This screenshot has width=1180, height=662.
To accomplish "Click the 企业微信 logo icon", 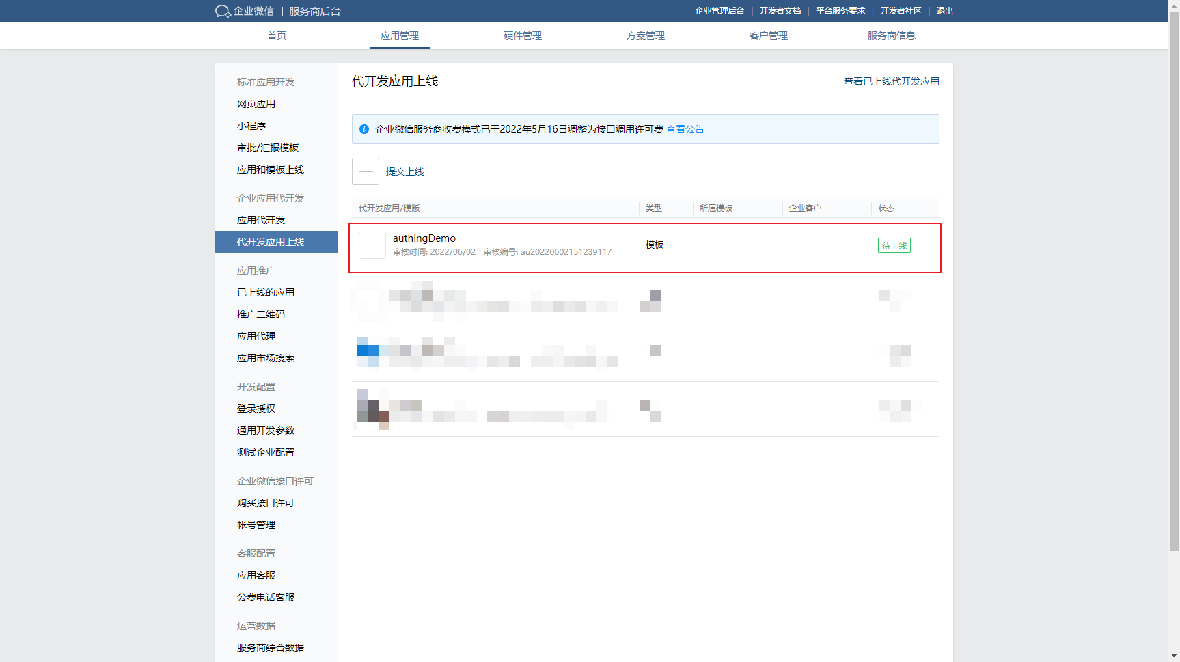I will pyautogui.click(x=223, y=11).
